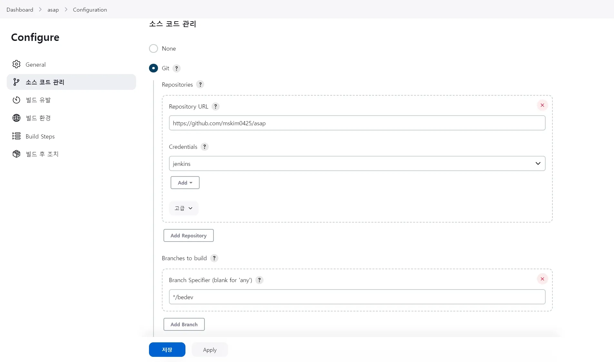Click the help icon next to Git

point(176,68)
